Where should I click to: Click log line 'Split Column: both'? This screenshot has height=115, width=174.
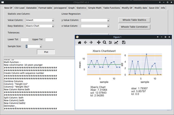coord(14,98)
